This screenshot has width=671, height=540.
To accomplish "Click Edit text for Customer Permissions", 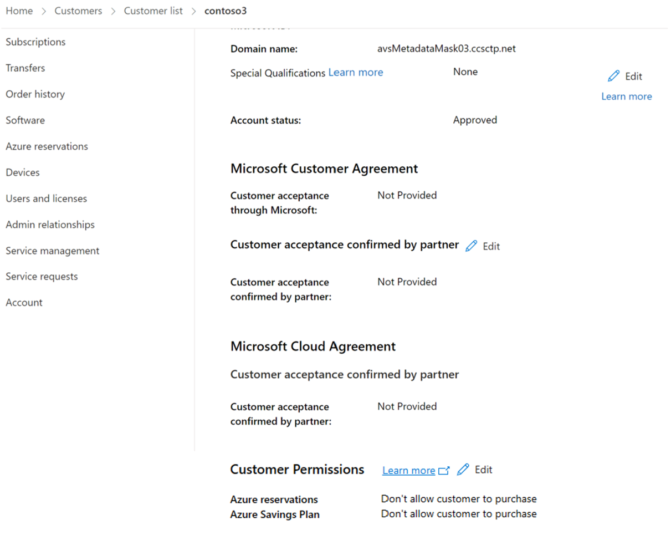I will pos(484,470).
